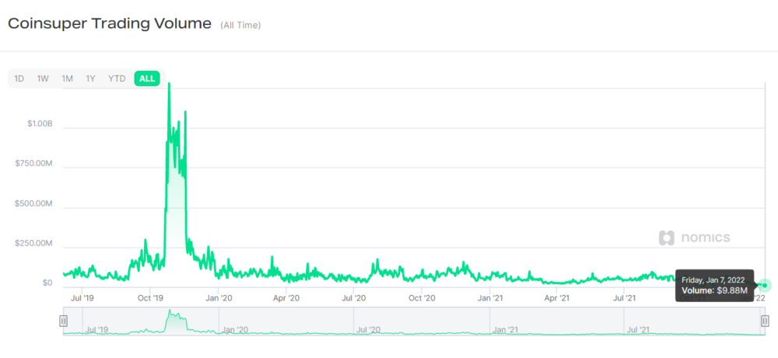The height and width of the screenshot is (358, 778).
Task: Click the Jan '21 x-axis label on main chart
Action: pos(490,298)
